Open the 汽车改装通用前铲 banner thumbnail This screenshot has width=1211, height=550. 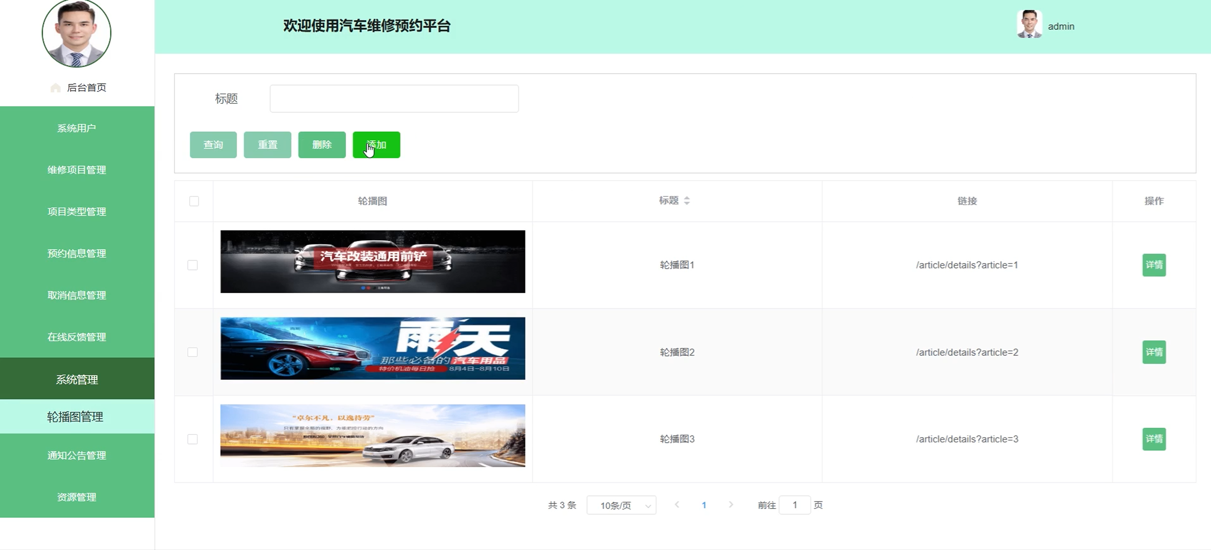(372, 262)
